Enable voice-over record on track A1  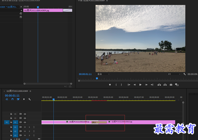click(x=34, y=127)
